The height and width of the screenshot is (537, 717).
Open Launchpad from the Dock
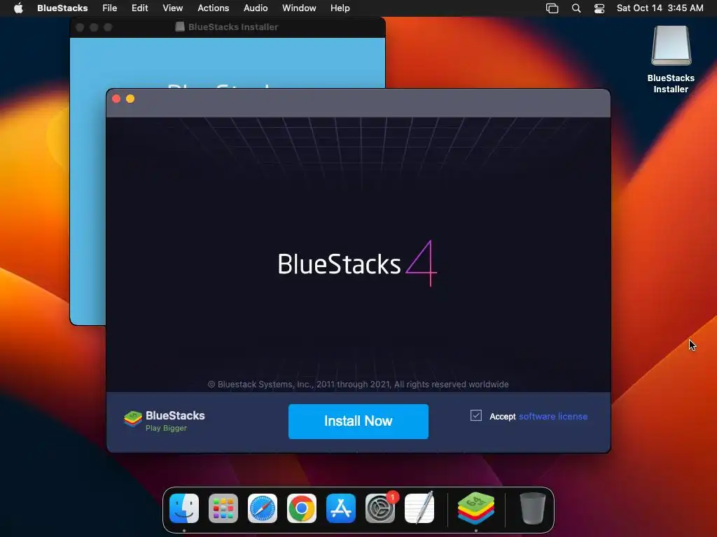[x=223, y=508]
